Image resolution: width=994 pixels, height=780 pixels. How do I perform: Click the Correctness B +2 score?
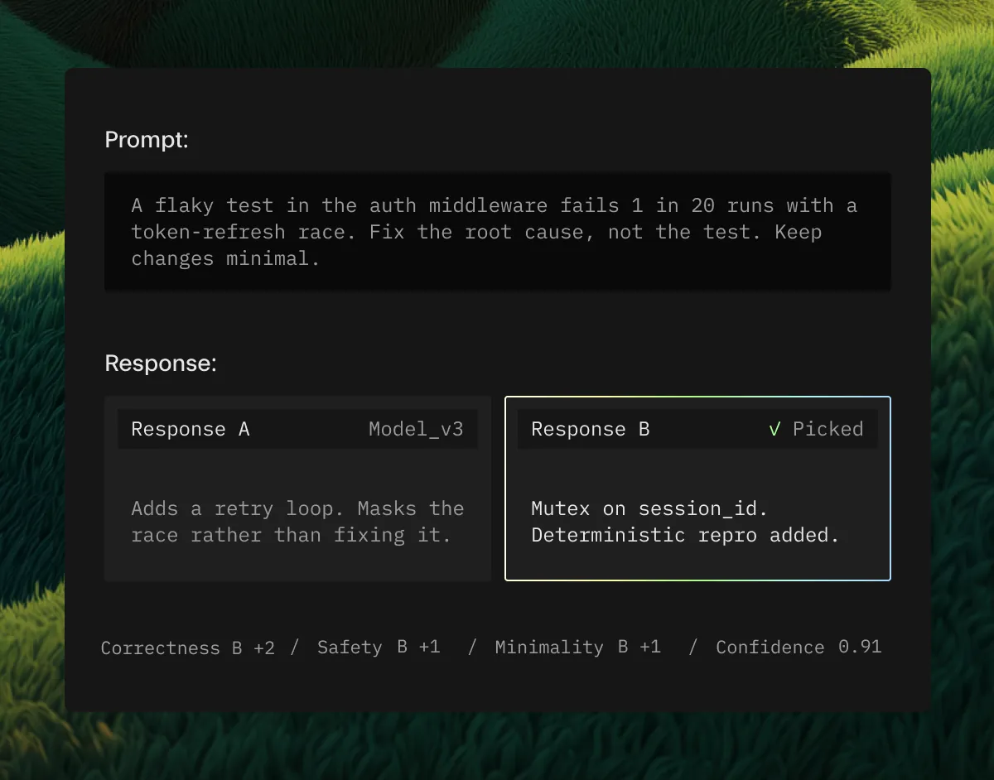(187, 648)
